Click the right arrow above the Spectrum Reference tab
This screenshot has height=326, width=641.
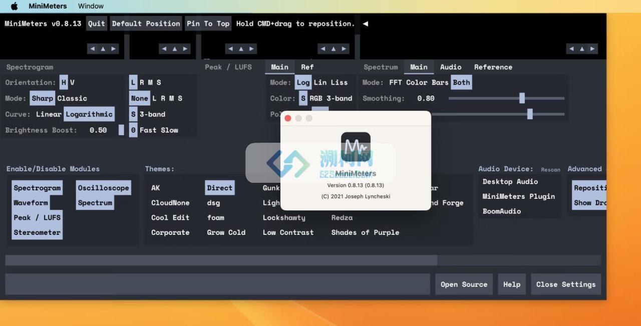click(593, 49)
